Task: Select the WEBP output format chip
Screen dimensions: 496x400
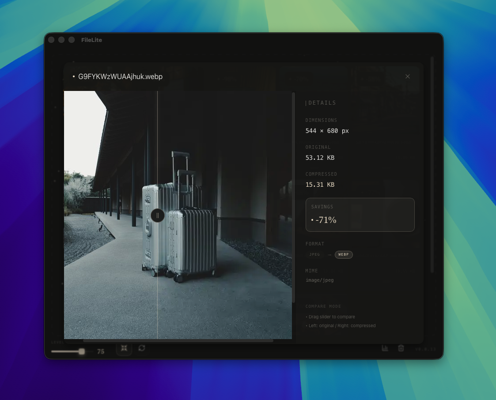Action: pyautogui.click(x=344, y=255)
